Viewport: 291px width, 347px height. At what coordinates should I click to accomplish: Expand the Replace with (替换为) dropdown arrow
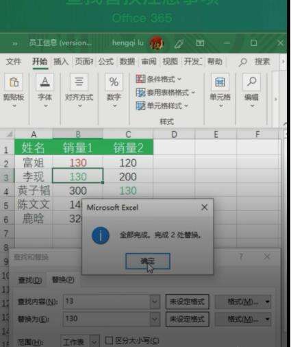tap(155, 319)
